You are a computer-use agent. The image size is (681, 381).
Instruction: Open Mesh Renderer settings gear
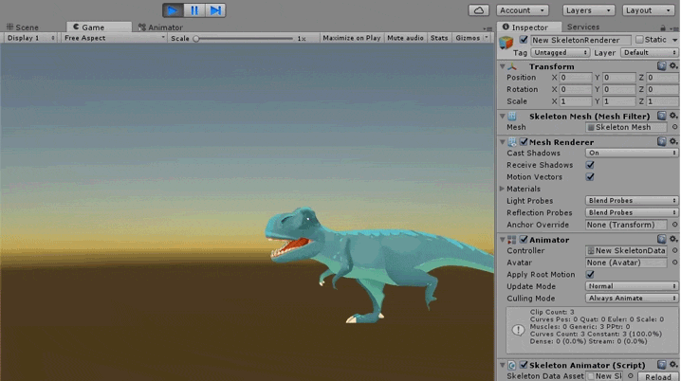[x=673, y=141]
